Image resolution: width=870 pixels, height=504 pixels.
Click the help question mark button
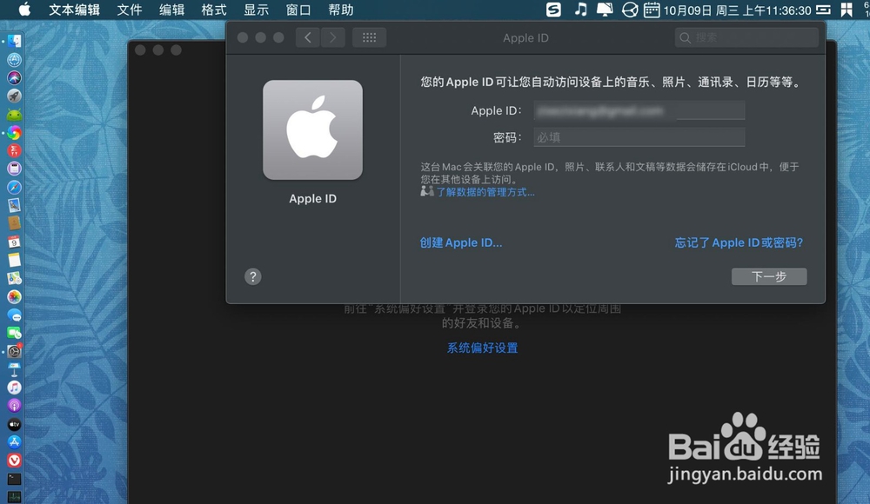(x=252, y=276)
